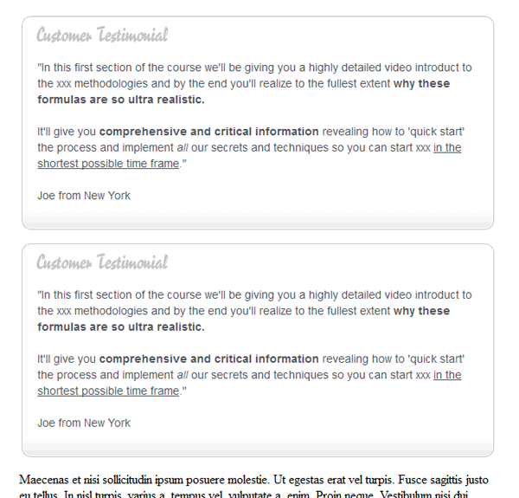Click bold 'comprehensive and critical information' in first testimonial
Viewport: 519px width, 498px height.
click(208, 132)
